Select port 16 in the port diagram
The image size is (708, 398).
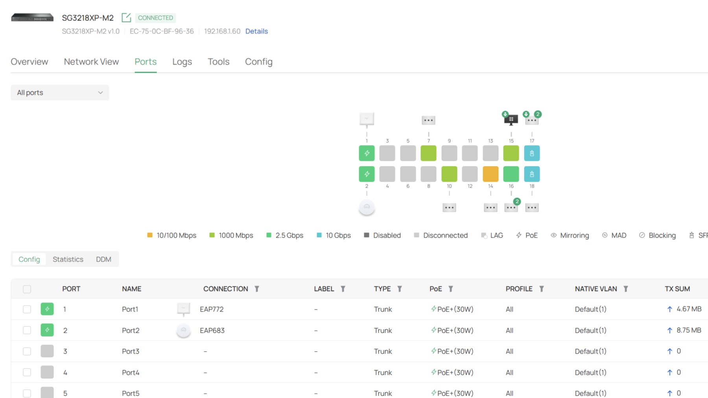(x=511, y=174)
